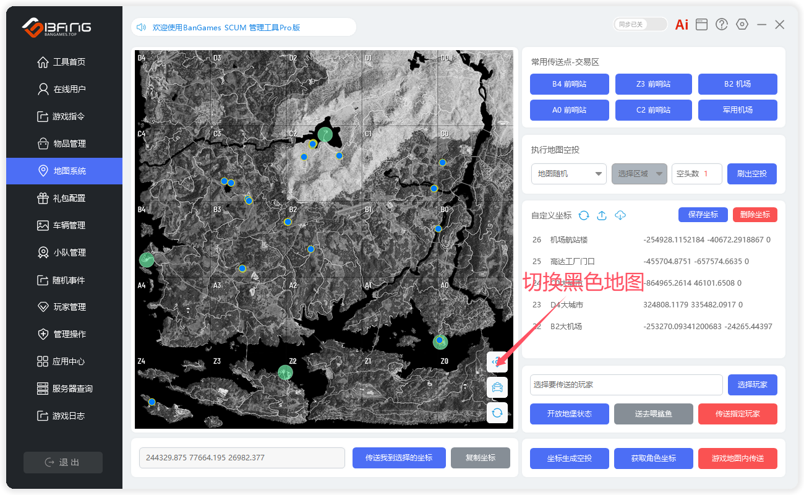Click the B4 前哨站 teleport button
This screenshot has height=495, width=804.
pos(569,84)
